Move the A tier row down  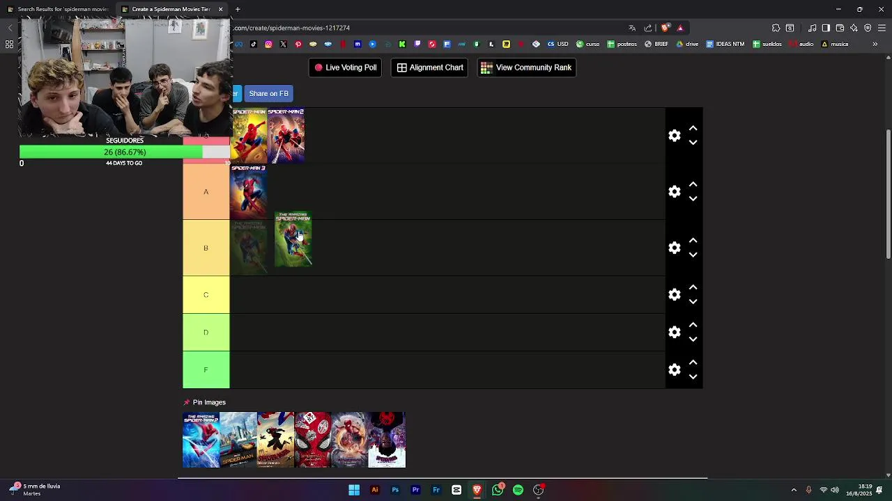point(693,198)
